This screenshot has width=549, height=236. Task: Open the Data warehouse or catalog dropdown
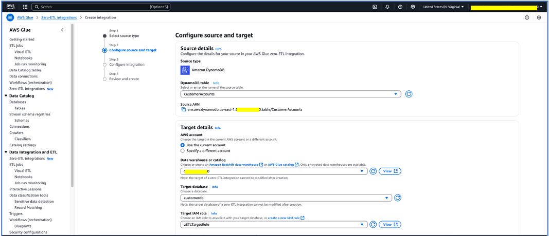(274, 171)
